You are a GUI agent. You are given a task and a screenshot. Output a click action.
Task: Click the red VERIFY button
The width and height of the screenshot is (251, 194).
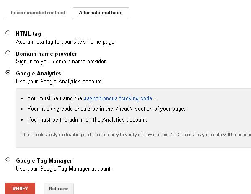(x=20, y=189)
